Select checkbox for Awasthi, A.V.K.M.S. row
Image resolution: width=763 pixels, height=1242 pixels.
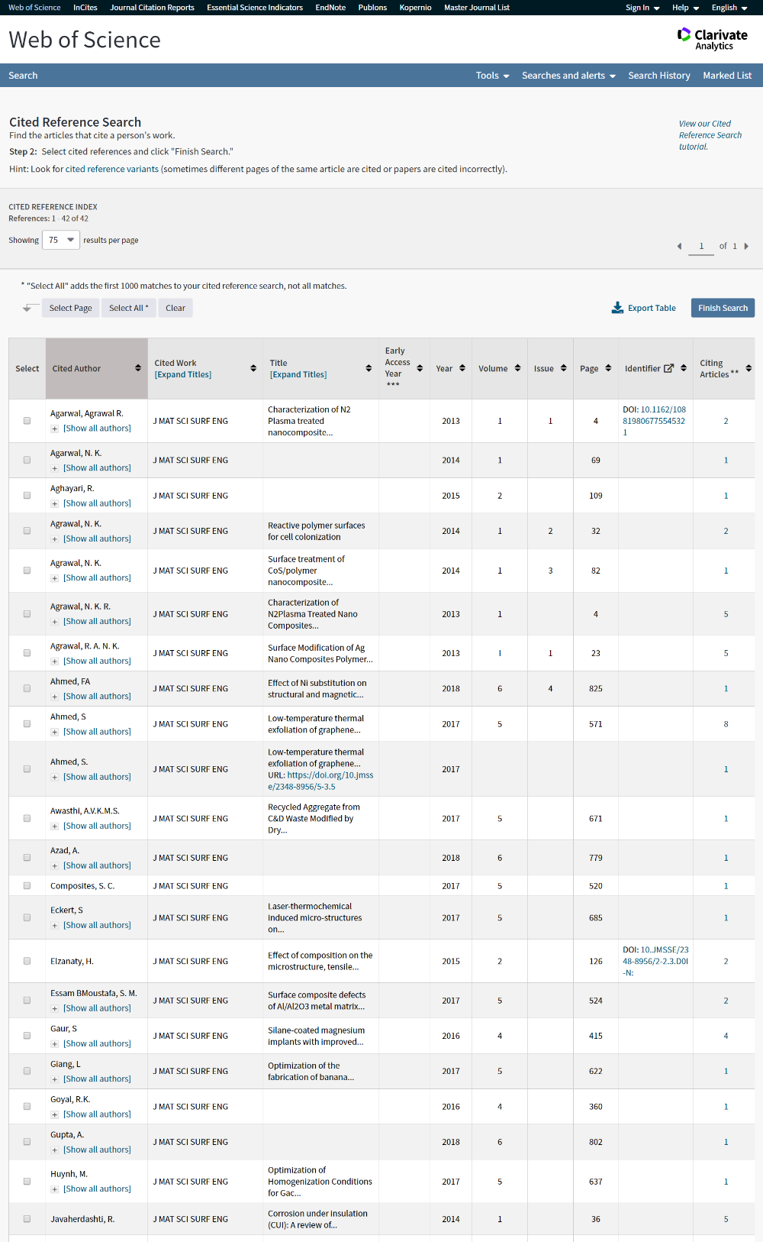27,818
